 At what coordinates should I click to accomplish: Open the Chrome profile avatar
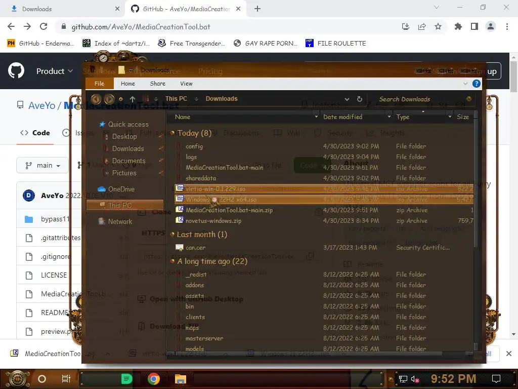[x=491, y=26]
